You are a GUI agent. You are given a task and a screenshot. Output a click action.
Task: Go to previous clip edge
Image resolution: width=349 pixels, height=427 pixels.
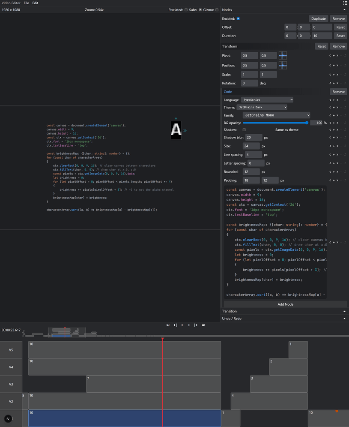coord(175,325)
